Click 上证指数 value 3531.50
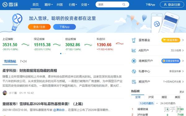Viewport: 186px width, 116px height. click(x=10, y=45)
